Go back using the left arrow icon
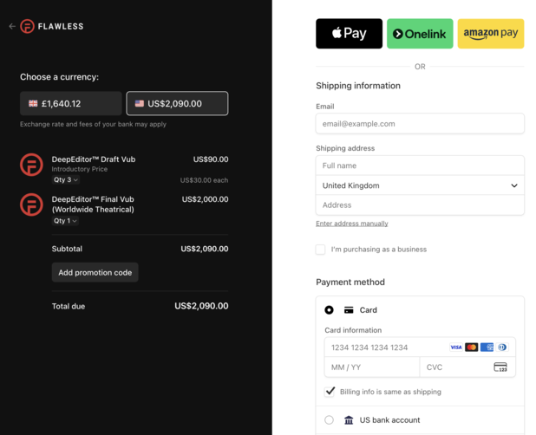536x435 pixels. pyautogui.click(x=12, y=26)
